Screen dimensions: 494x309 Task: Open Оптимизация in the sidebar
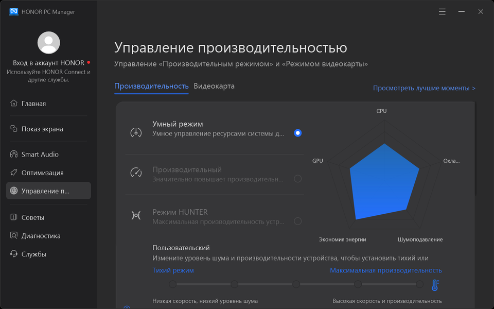coord(48,173)
